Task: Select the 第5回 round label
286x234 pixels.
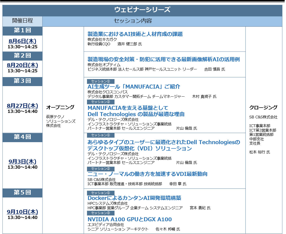Action: [22, 192]
